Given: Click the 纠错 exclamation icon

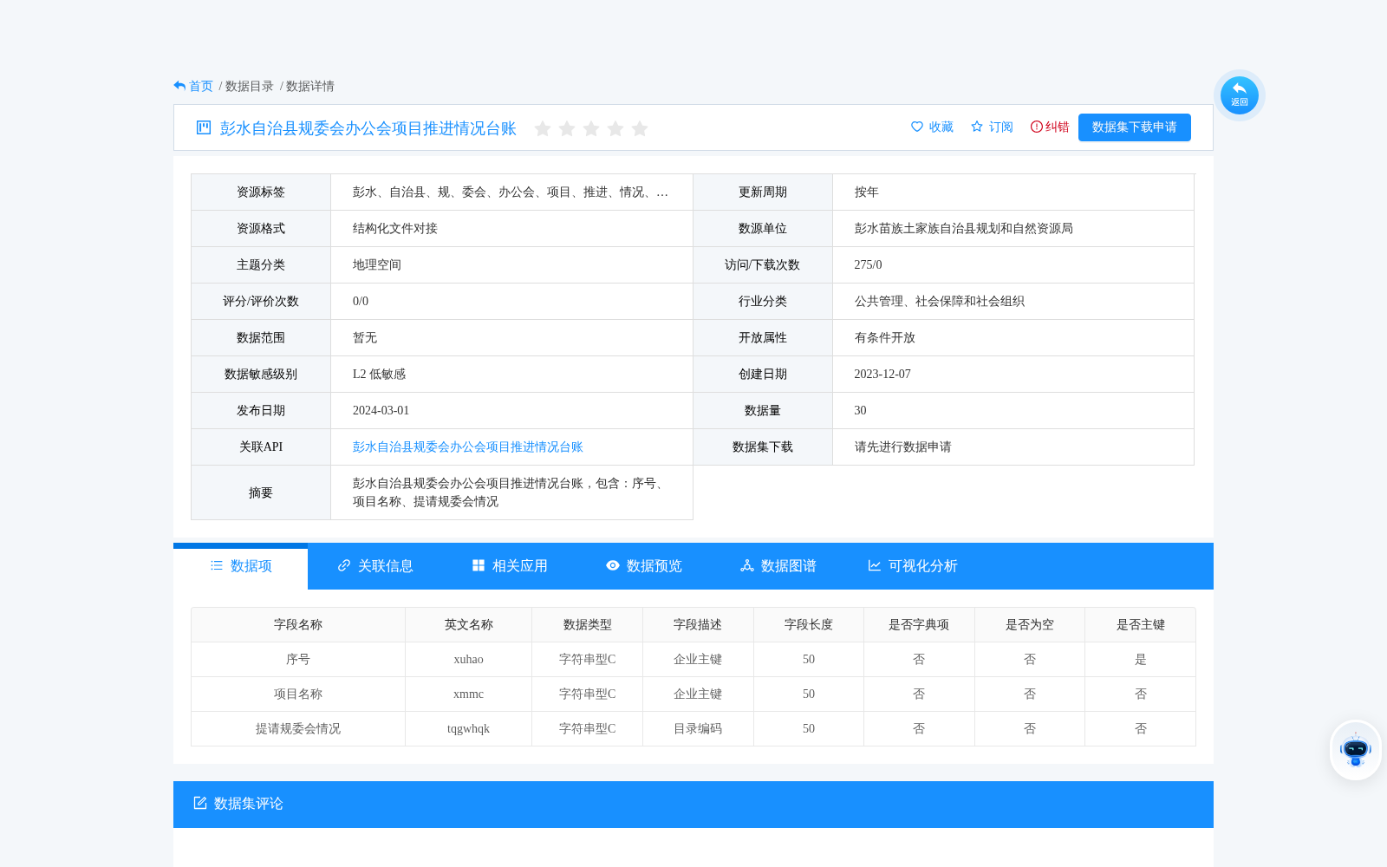Looking at the screenshot, I should click(1037, 127).
